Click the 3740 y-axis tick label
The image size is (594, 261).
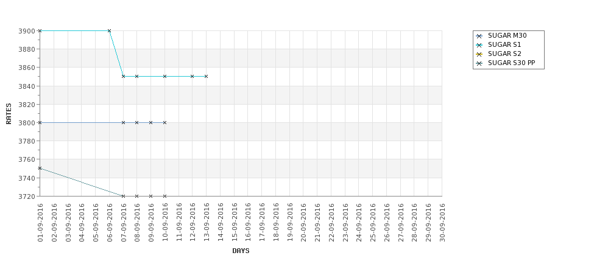(x=27, y=178)
